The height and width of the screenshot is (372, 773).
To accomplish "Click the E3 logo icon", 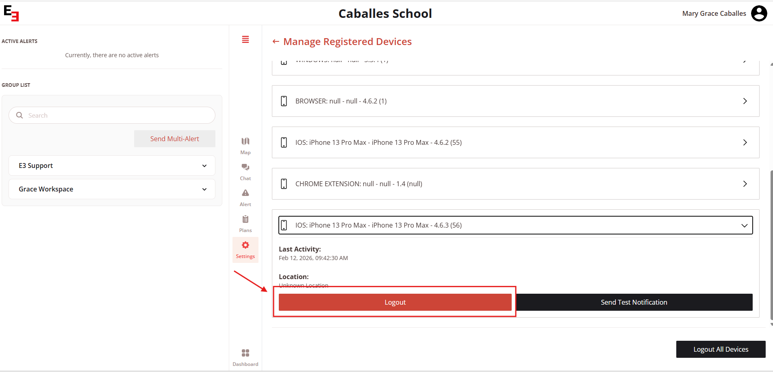I will click(11, 13).
